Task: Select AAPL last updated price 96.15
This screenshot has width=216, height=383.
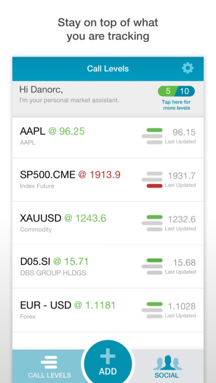Action: [184, 133]
